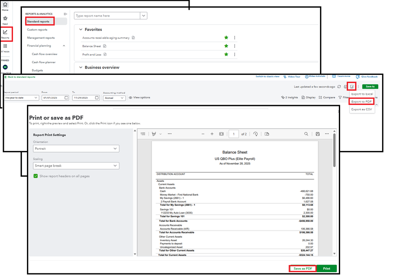Choose Export to Excel
The image size is (420, 276).
(362, 94)
